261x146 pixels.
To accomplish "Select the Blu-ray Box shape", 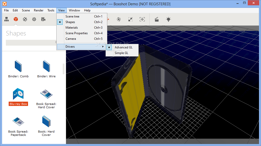I will click(x=18, y=97).
